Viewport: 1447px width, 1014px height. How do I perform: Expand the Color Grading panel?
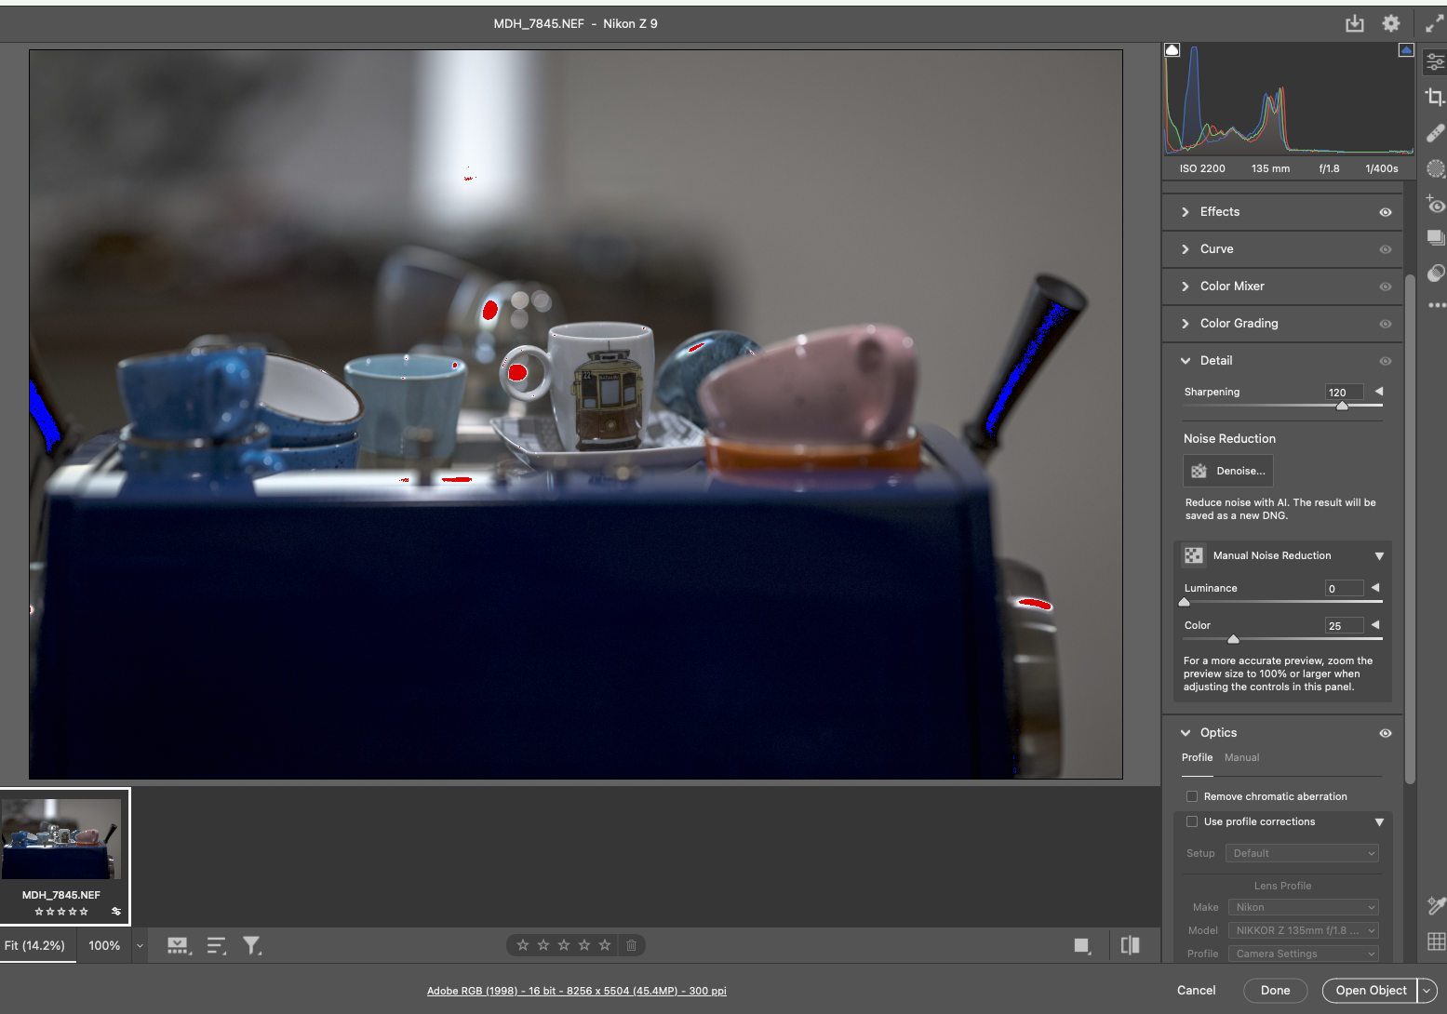click(x=1186, y=324)
